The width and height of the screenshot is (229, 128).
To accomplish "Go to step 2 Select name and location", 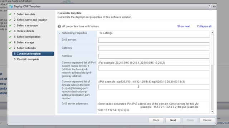I will [30, 20].
